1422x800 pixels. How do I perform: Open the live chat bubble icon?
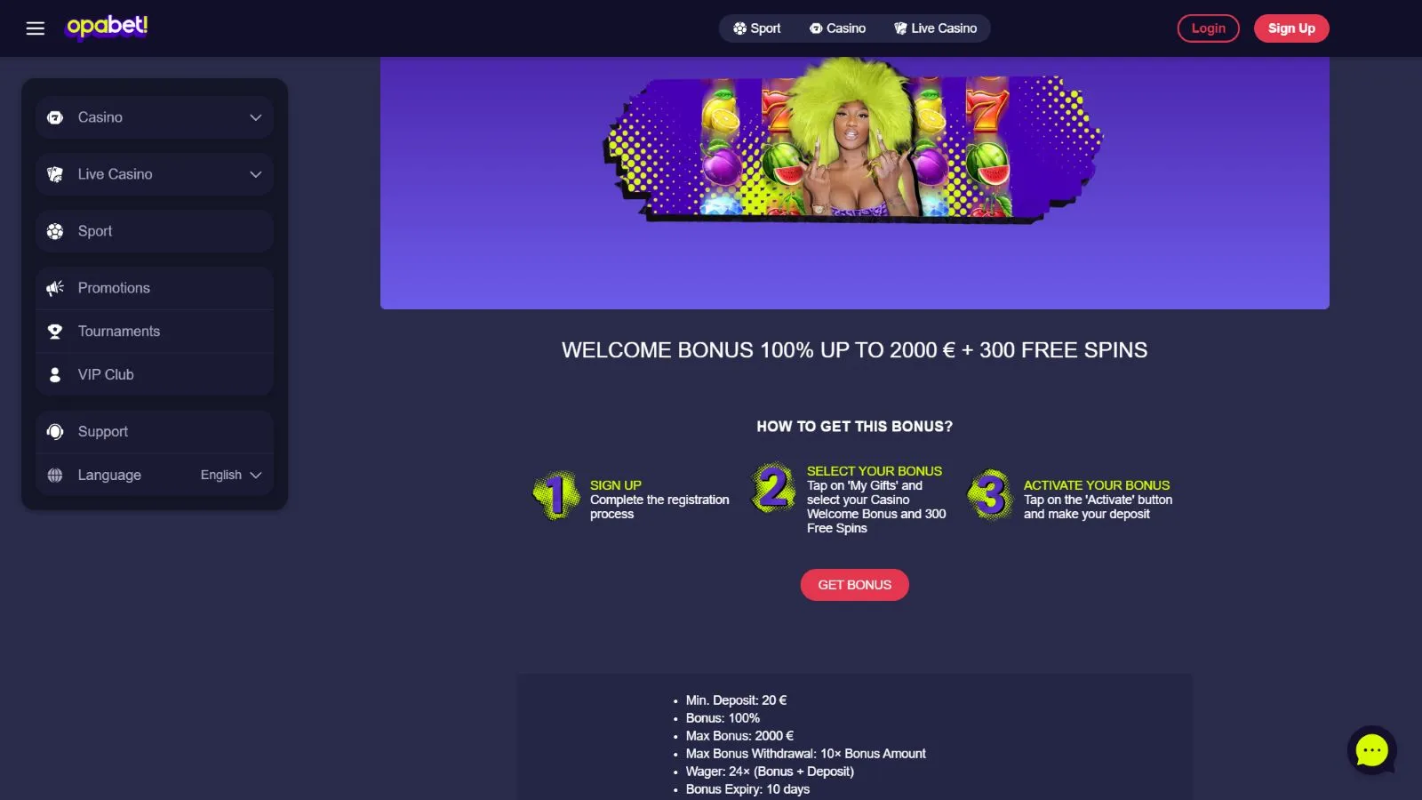pos(1371,750)
